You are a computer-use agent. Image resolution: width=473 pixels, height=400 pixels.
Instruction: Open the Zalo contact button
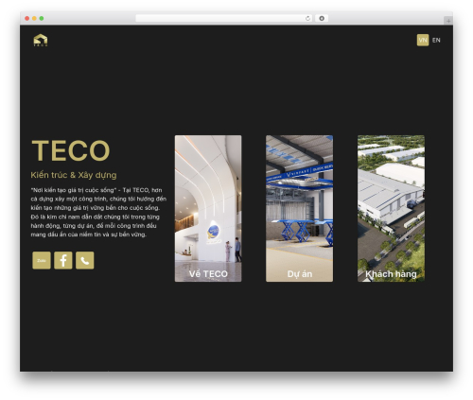42,260
